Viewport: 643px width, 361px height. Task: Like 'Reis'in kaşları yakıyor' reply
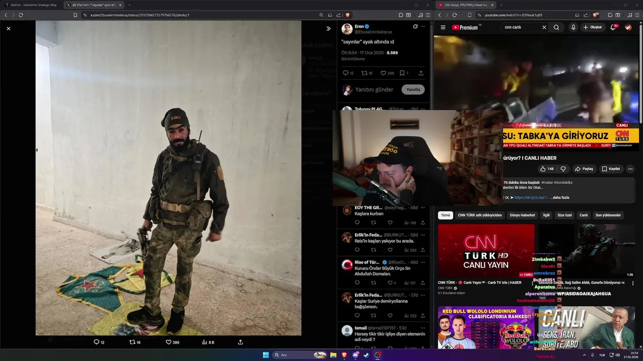click(390, 250)
